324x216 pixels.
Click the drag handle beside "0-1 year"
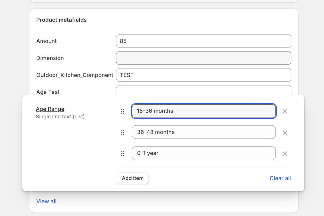(122, 153)
